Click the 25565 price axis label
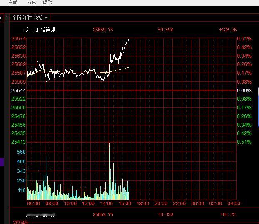This screenshot has width=259, height=224. coord(19,82)
